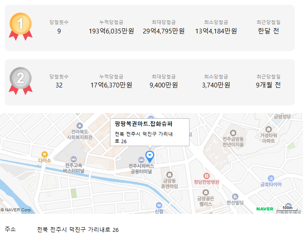The image size is (306, 237).
Task: Click second-place 당첨횟수 value 32
Action: (x=59, y=85)
